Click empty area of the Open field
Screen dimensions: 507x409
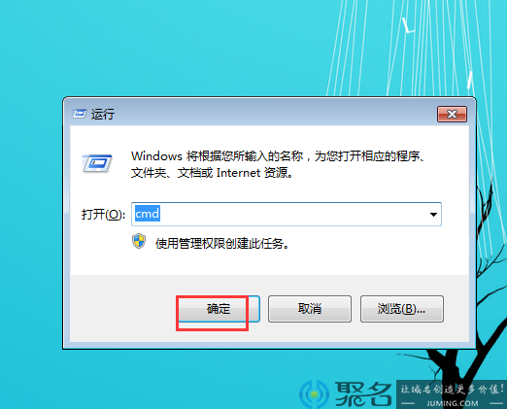coord(291,215)
